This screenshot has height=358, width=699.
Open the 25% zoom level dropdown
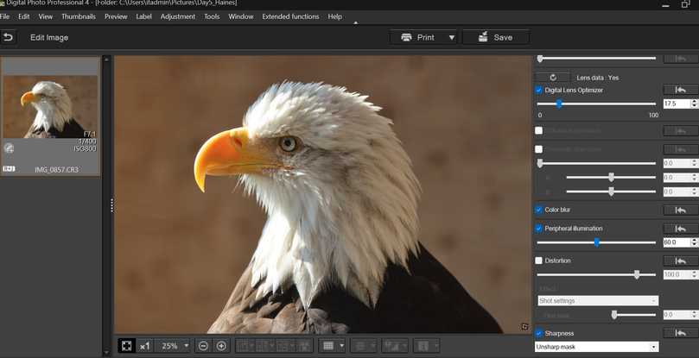[x=186, y=345]
